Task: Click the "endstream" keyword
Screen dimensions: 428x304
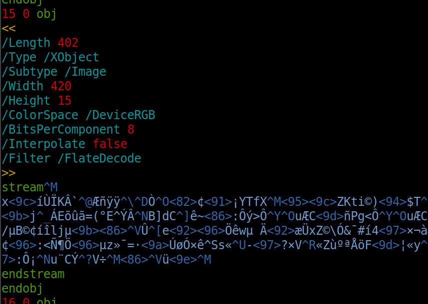Action: (33, 274)
